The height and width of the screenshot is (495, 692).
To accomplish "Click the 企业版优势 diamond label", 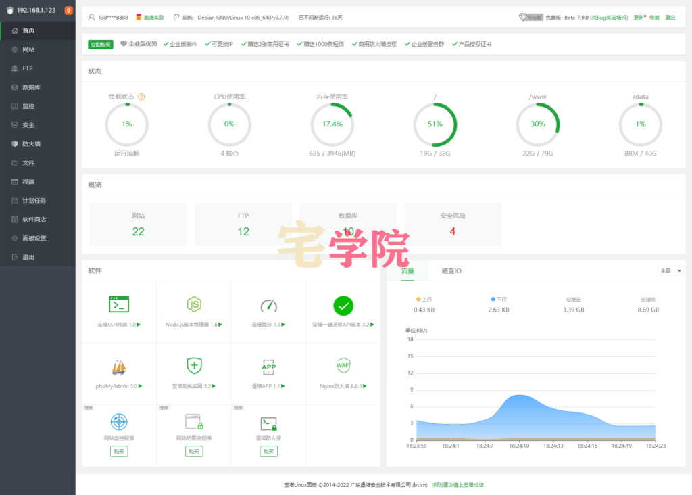I will click(139, 44).
